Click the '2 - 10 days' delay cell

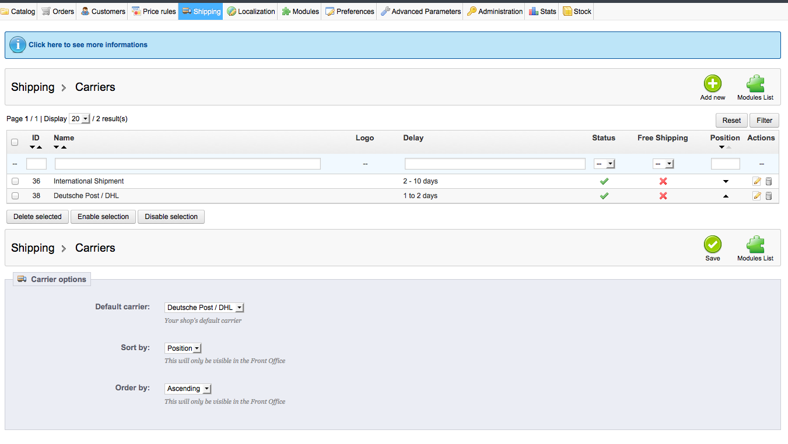point(421,181)
